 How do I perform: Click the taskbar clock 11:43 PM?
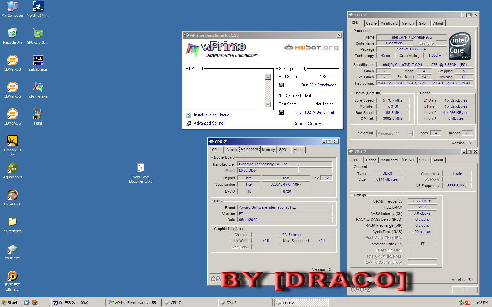[x=480, y=303]
